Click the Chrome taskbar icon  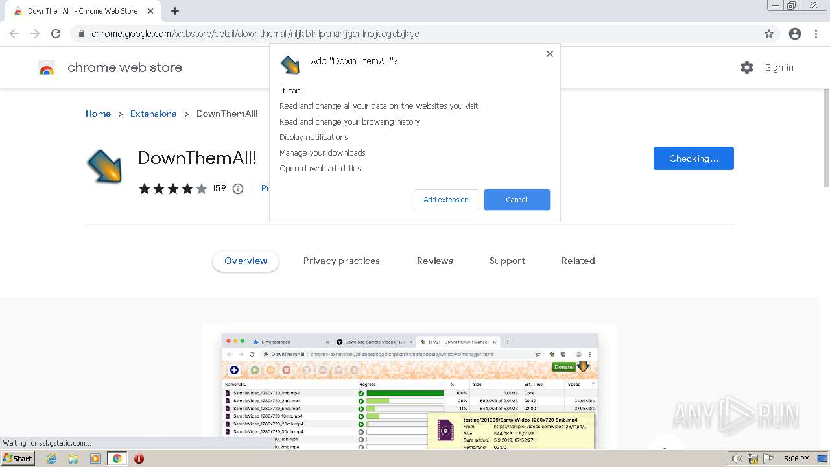(x=117, y=459)
